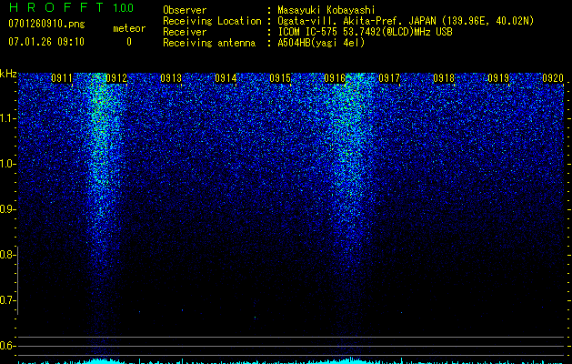Viewport: 572px width, 364px height.
Task: Click the 0919 time marker
Action: tap(498, 78)
